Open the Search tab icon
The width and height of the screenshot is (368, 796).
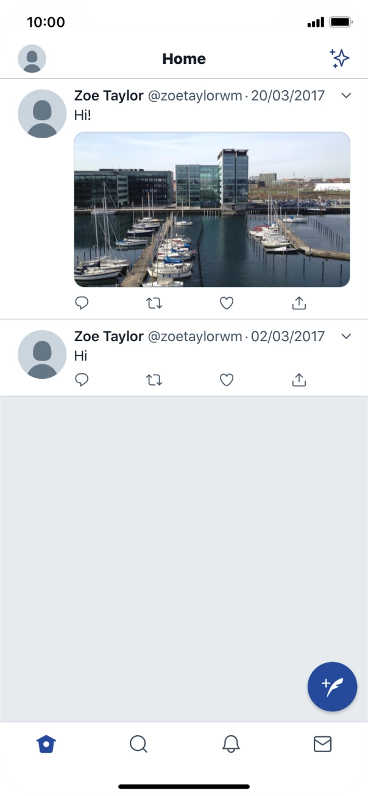pos(138,744)
